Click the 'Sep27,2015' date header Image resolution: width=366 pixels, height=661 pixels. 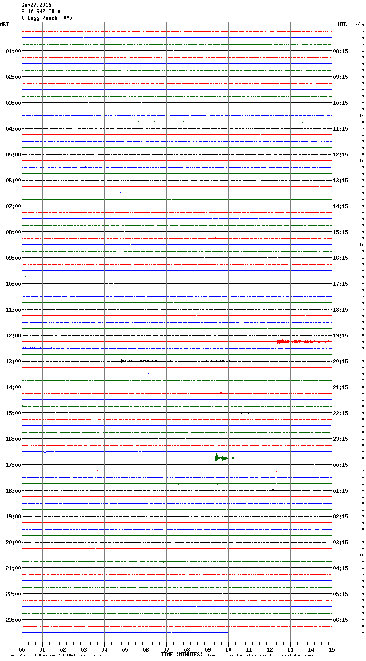pyautogui.click(x=36, y=5)
